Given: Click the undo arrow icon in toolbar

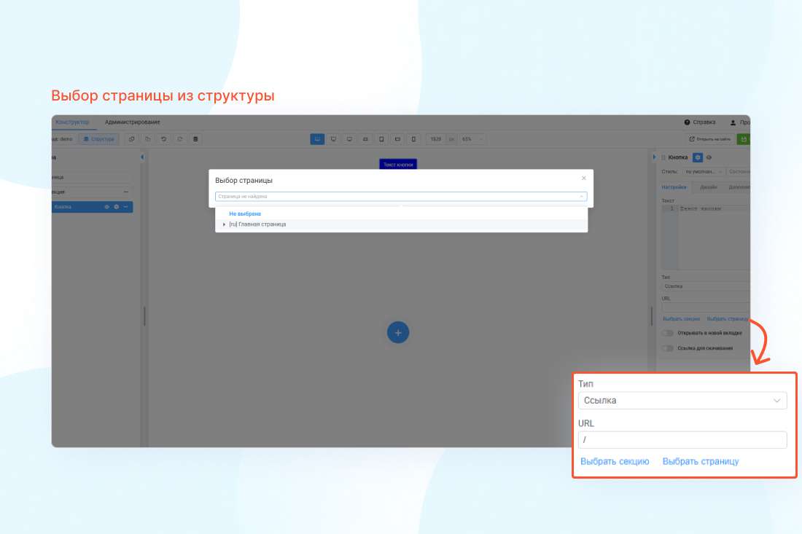Looking at the screenshot, I should (163, 139).
